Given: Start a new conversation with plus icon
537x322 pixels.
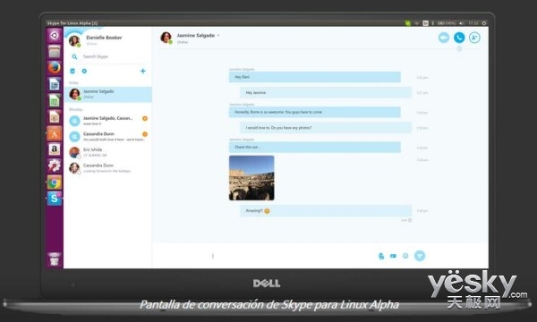Looking at the screenshot, I should tap(143, 71).
